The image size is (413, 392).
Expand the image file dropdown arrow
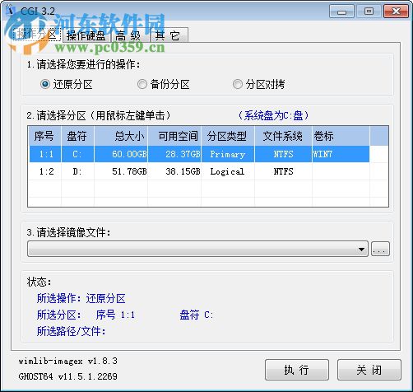click(x=361, y=249)
